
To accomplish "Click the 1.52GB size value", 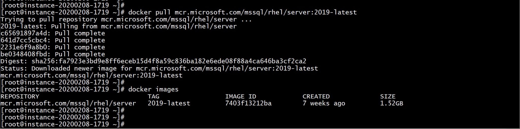I will click(391, 103).
